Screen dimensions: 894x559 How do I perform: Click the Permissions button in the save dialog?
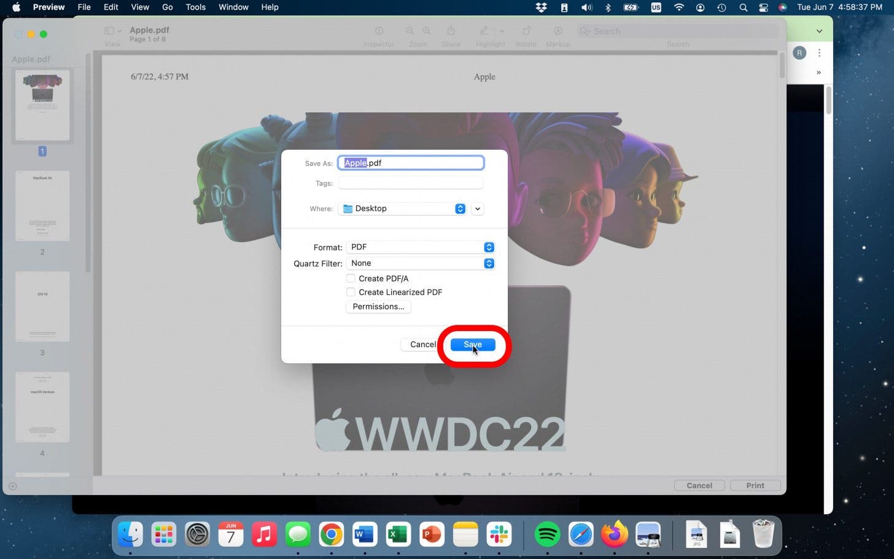point(378,307)
